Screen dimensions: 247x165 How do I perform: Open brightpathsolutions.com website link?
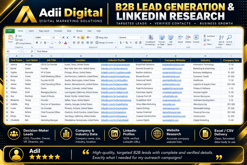[173, 65]
